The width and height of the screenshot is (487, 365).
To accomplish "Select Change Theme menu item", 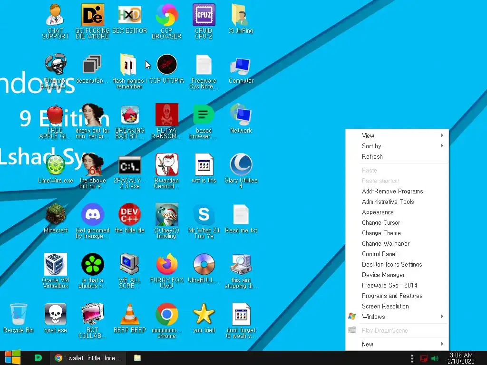I will (x=397, y=233).
